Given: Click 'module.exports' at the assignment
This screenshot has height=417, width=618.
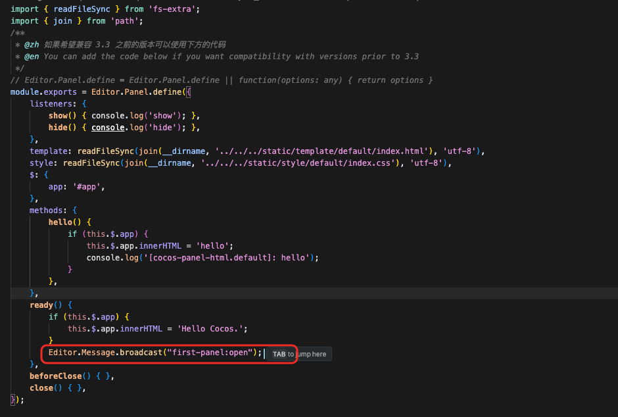Looking at the screenshot, I should point(43,92).
